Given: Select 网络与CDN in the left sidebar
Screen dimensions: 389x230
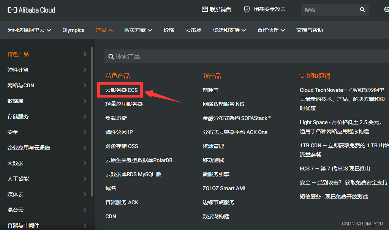Looking at the screenshot, I should (x=22, y=85).
